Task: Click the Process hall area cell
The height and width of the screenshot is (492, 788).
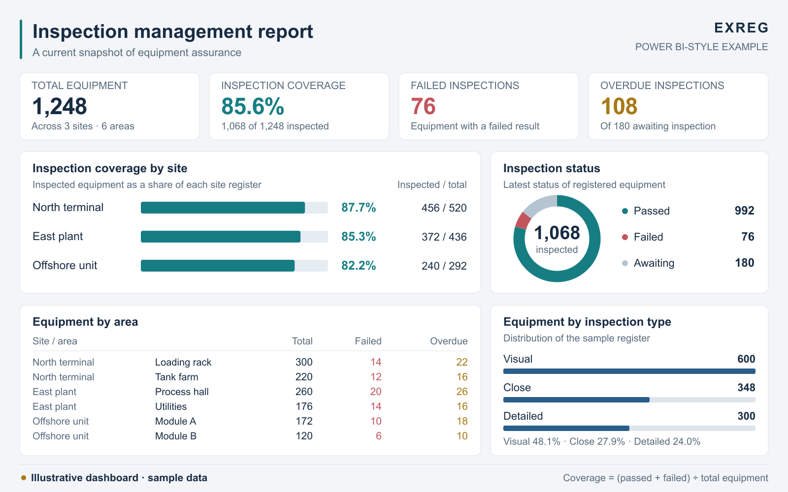Action: click(182, 392)
